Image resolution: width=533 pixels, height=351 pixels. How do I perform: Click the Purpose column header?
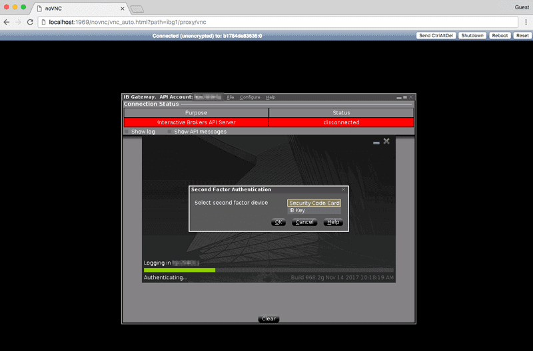(x=196, y=112)
